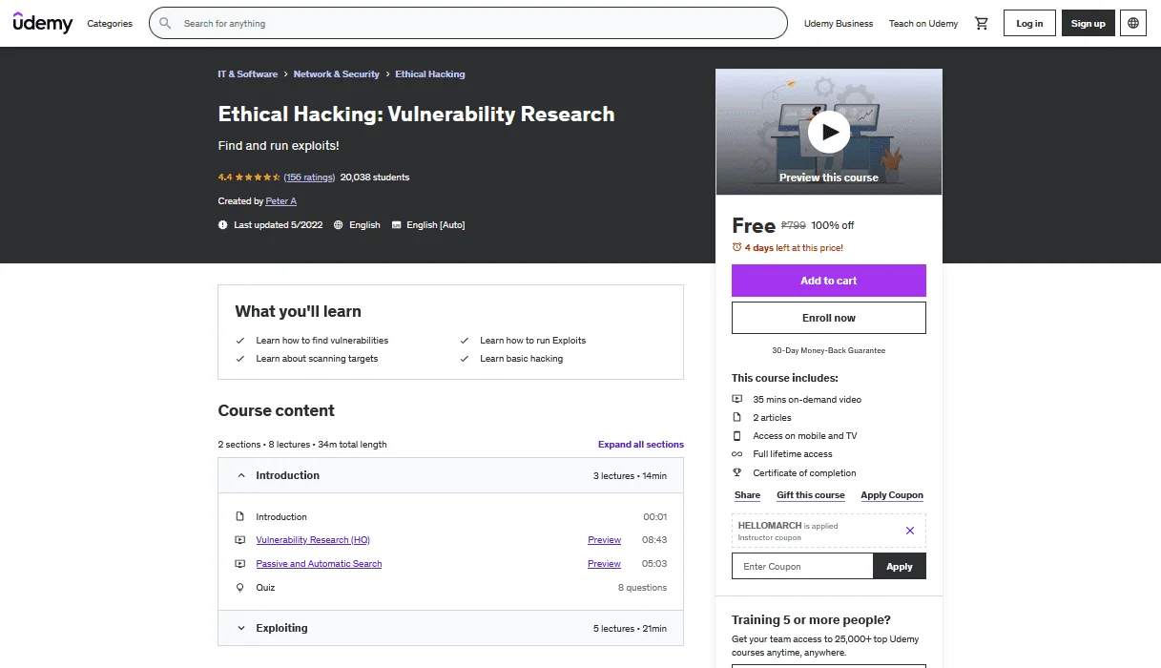Click the search magnifier icon
1161x668 pixels.
pos(166,23)
